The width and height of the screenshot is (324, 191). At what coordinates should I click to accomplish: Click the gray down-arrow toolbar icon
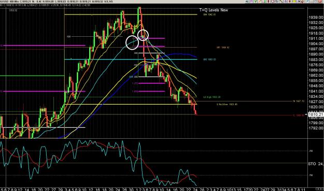click(x=277, y=1)
